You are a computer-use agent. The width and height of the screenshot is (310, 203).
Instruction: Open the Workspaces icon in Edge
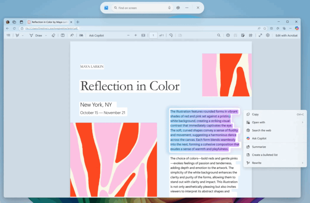click(14, 22)
